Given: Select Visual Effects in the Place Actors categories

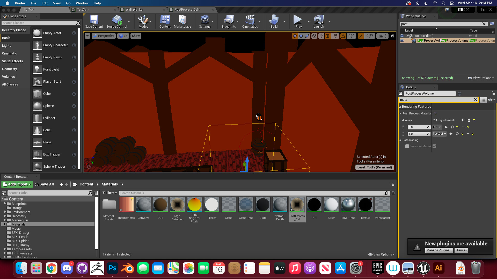Looking at the screenshot, I should pyautogui.click(x=12, y=61).
